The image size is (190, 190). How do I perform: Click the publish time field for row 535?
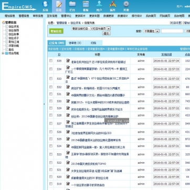(166, 61)
